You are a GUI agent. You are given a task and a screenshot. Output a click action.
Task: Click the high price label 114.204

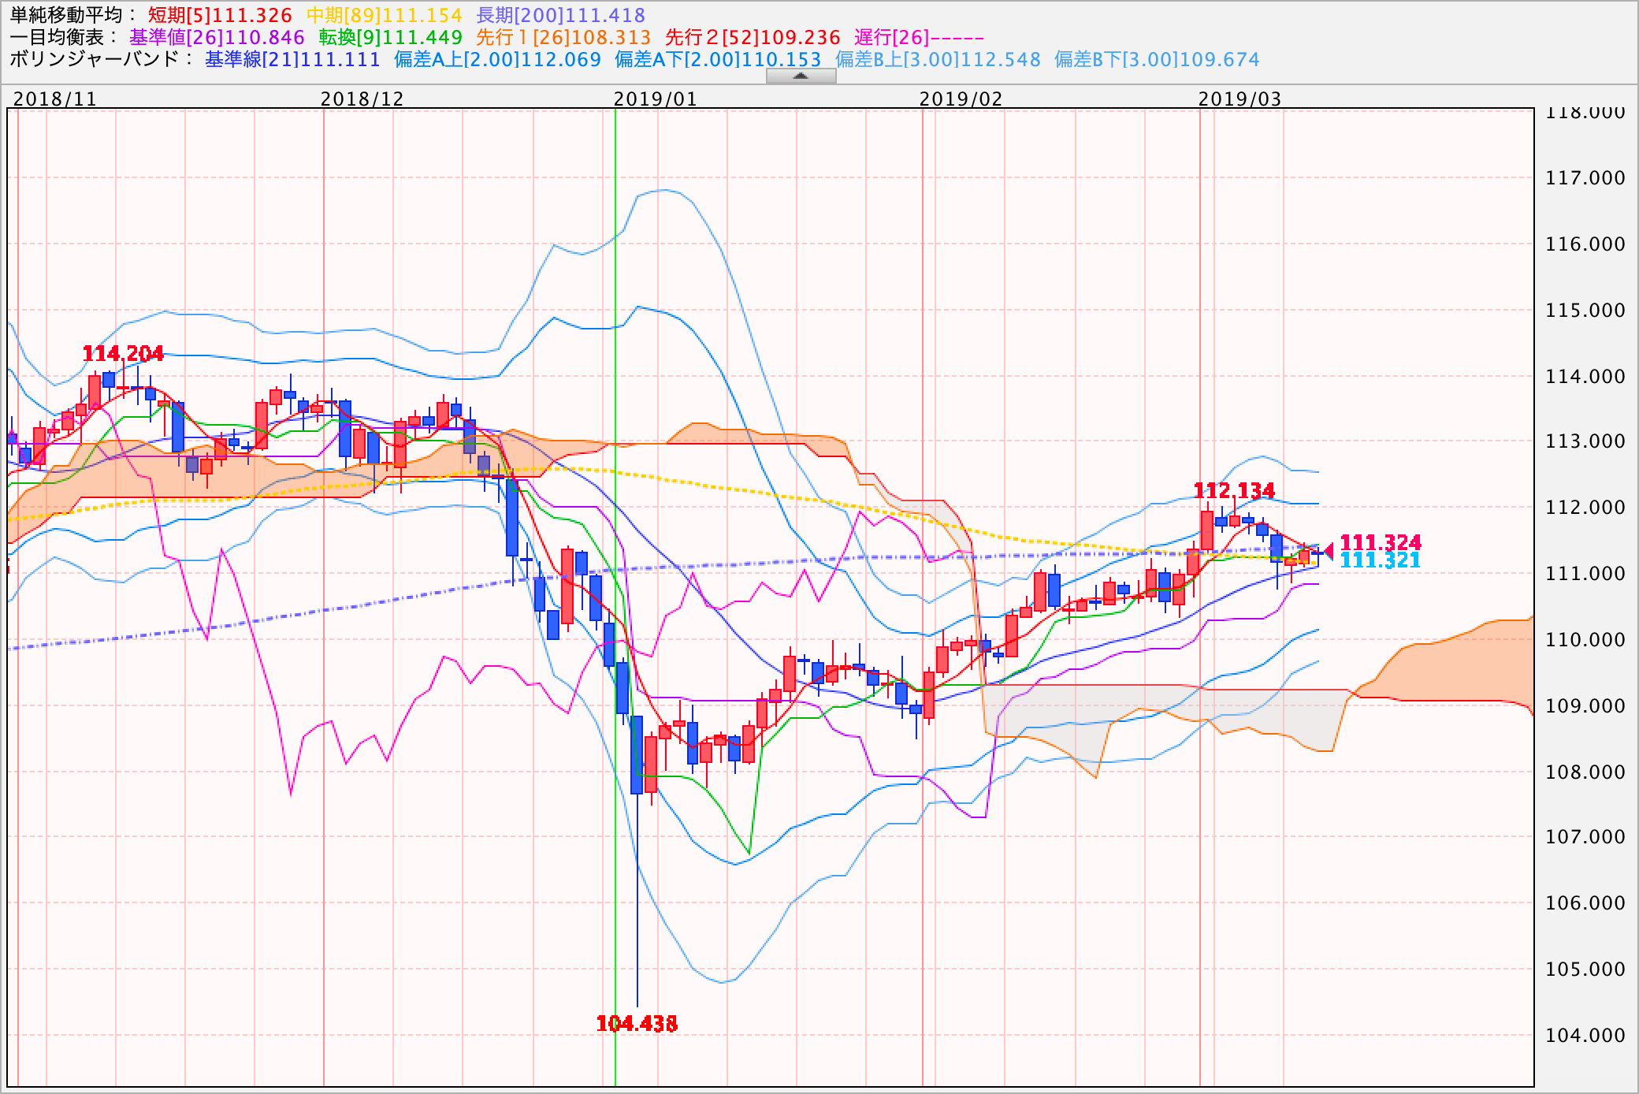(x=124, y=353)
